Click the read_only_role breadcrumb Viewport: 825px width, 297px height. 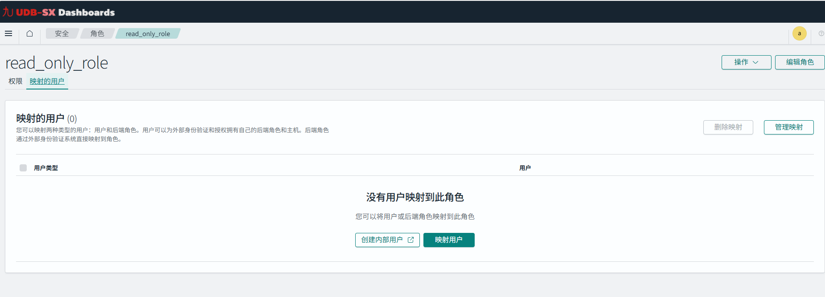148,34
